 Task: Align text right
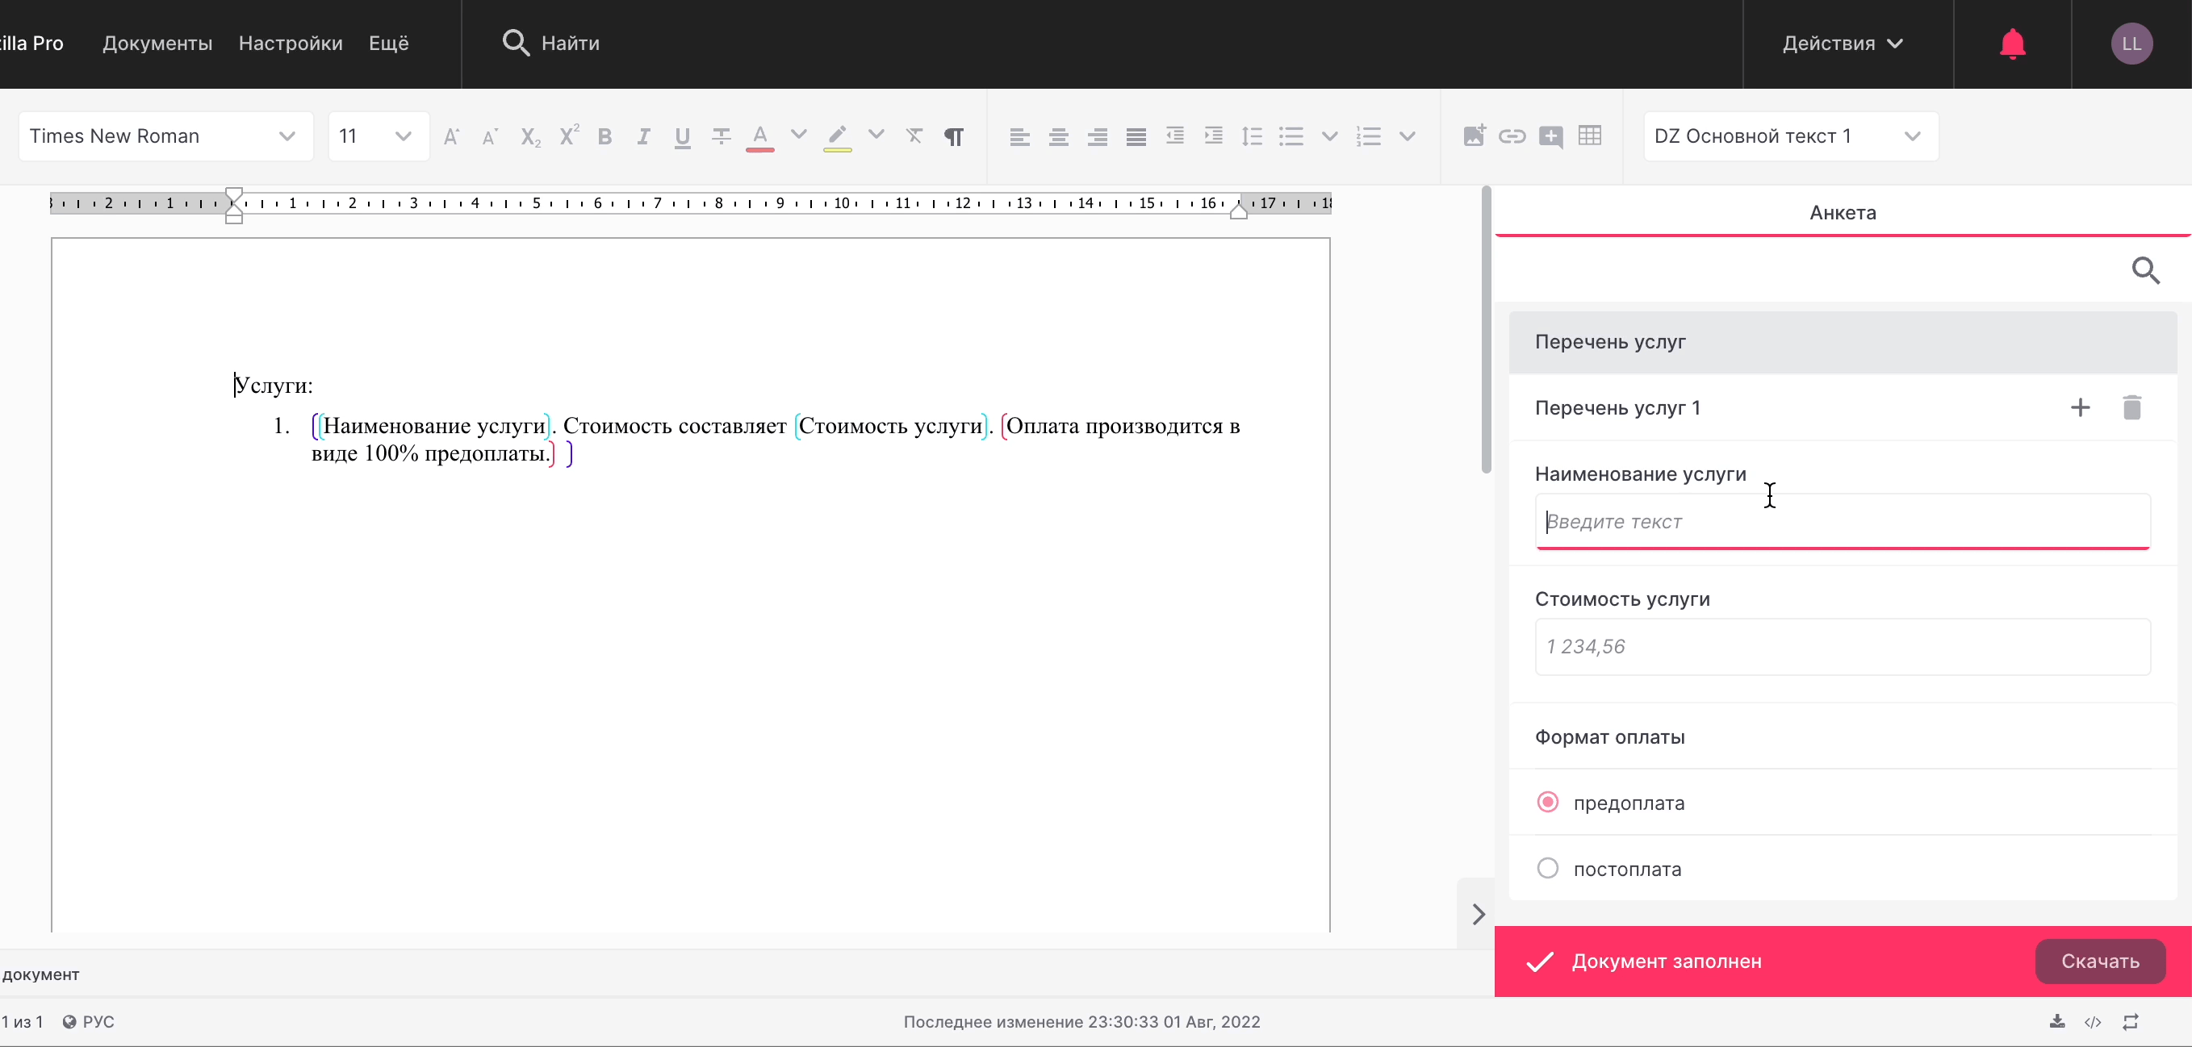[x=1098, y=136]
